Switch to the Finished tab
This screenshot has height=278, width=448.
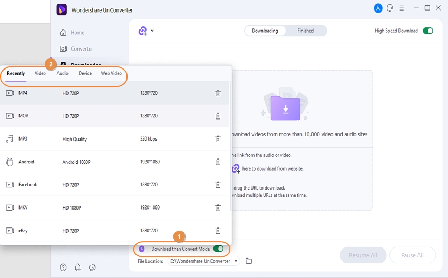click(x=306, y=31)
